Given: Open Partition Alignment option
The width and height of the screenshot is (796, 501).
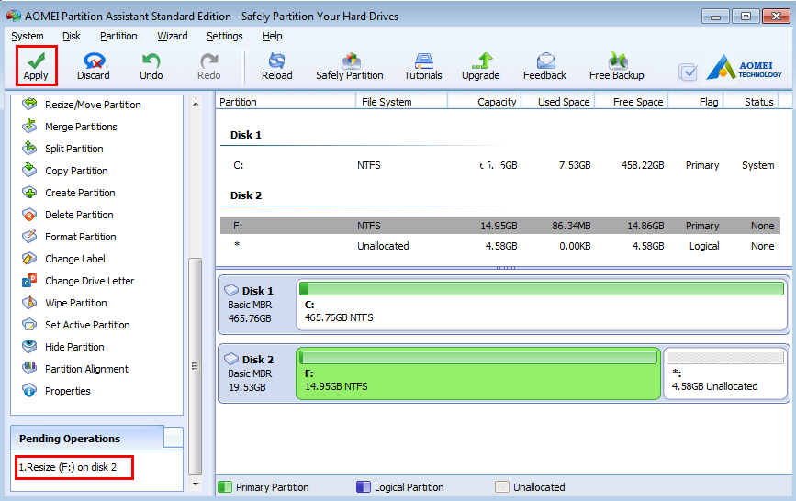Looking at the screenshot, I should [75, 369].
